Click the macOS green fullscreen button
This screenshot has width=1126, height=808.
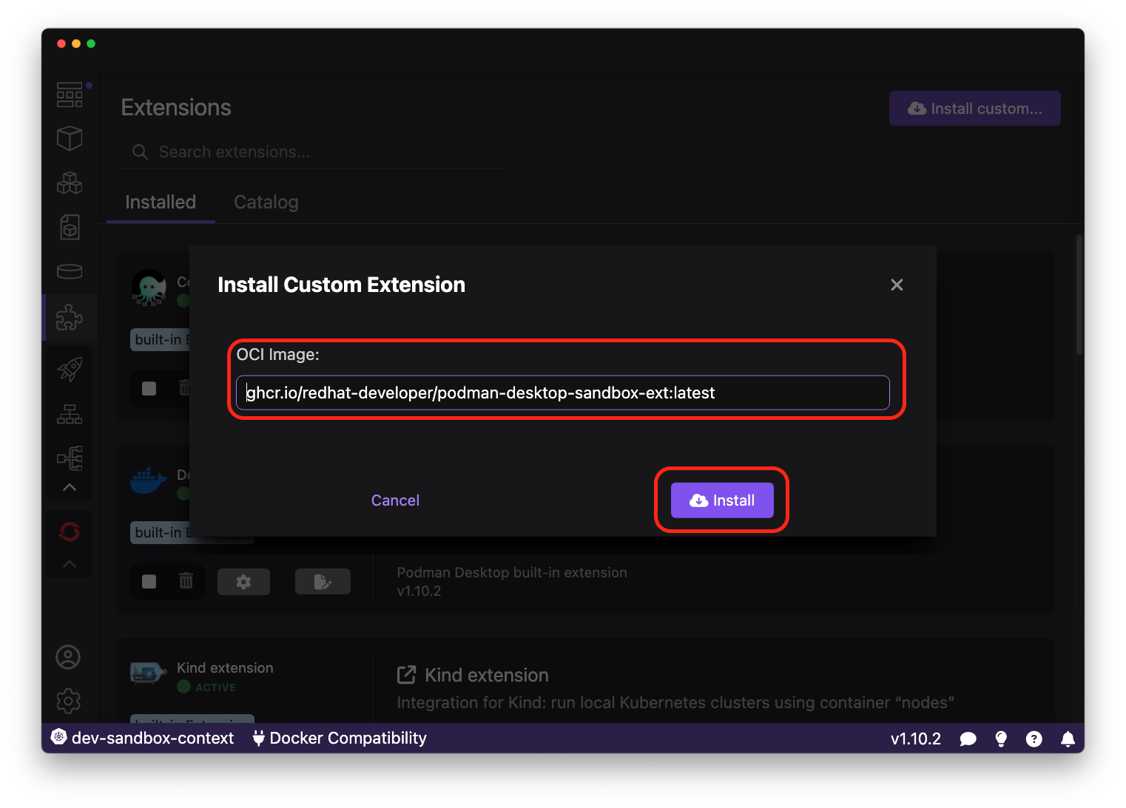(x=91, y=44)
